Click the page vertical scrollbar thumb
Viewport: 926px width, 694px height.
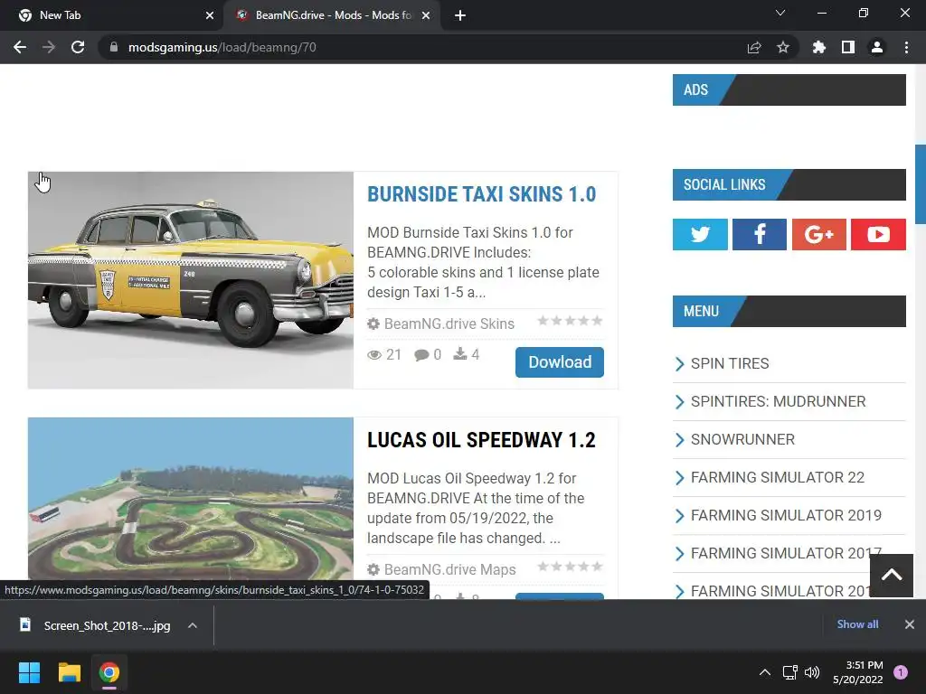pyautogui.click(x=920, y=184)
